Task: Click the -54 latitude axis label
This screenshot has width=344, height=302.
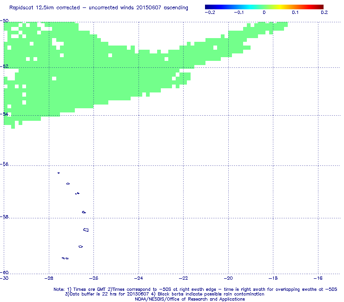Action: click(4, 114)
